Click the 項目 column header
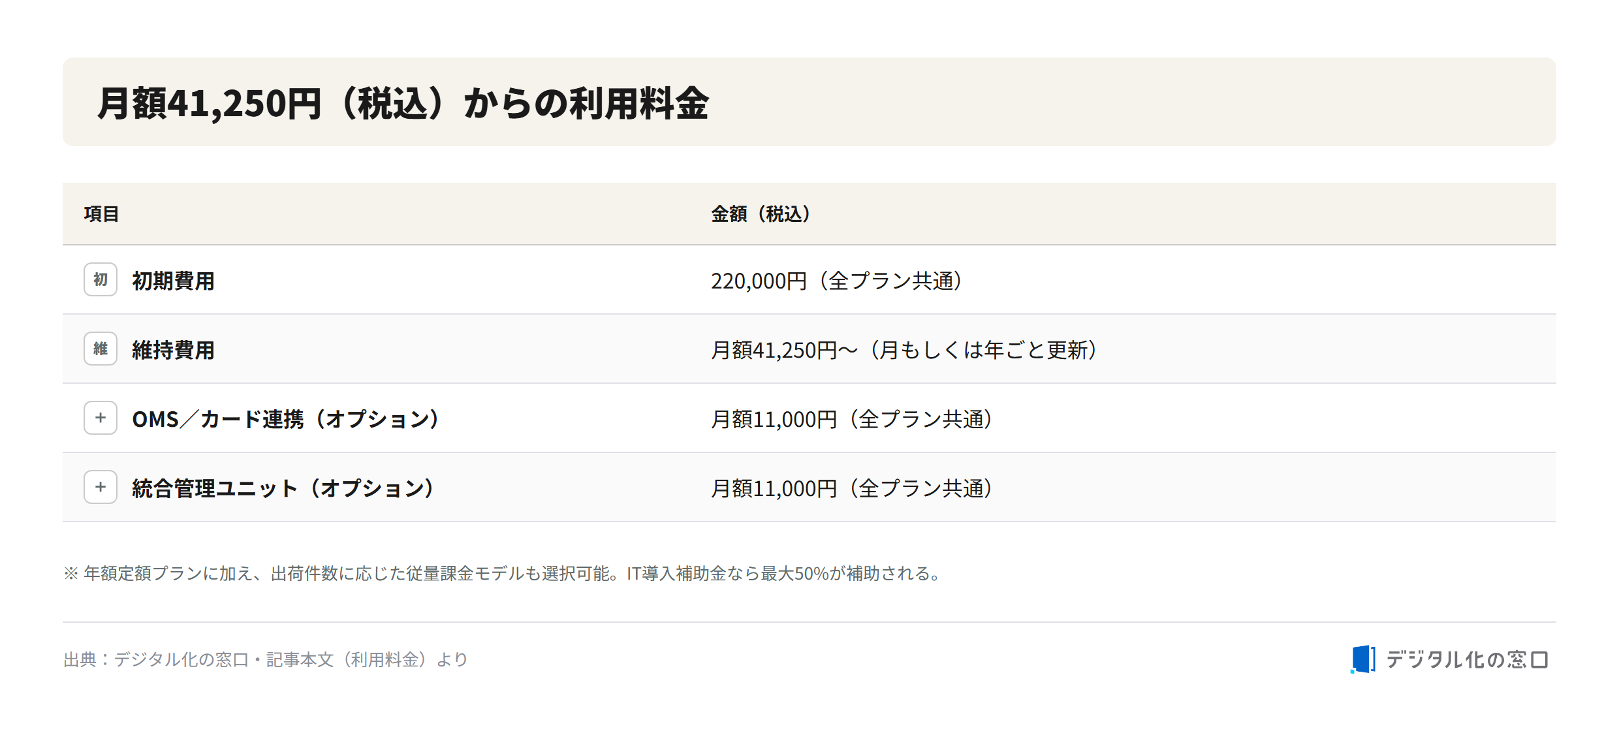The image size is (1619, 735). point(101,213)
